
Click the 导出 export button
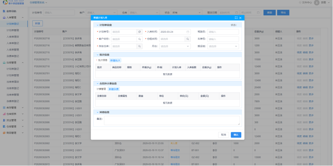point(283,13)
